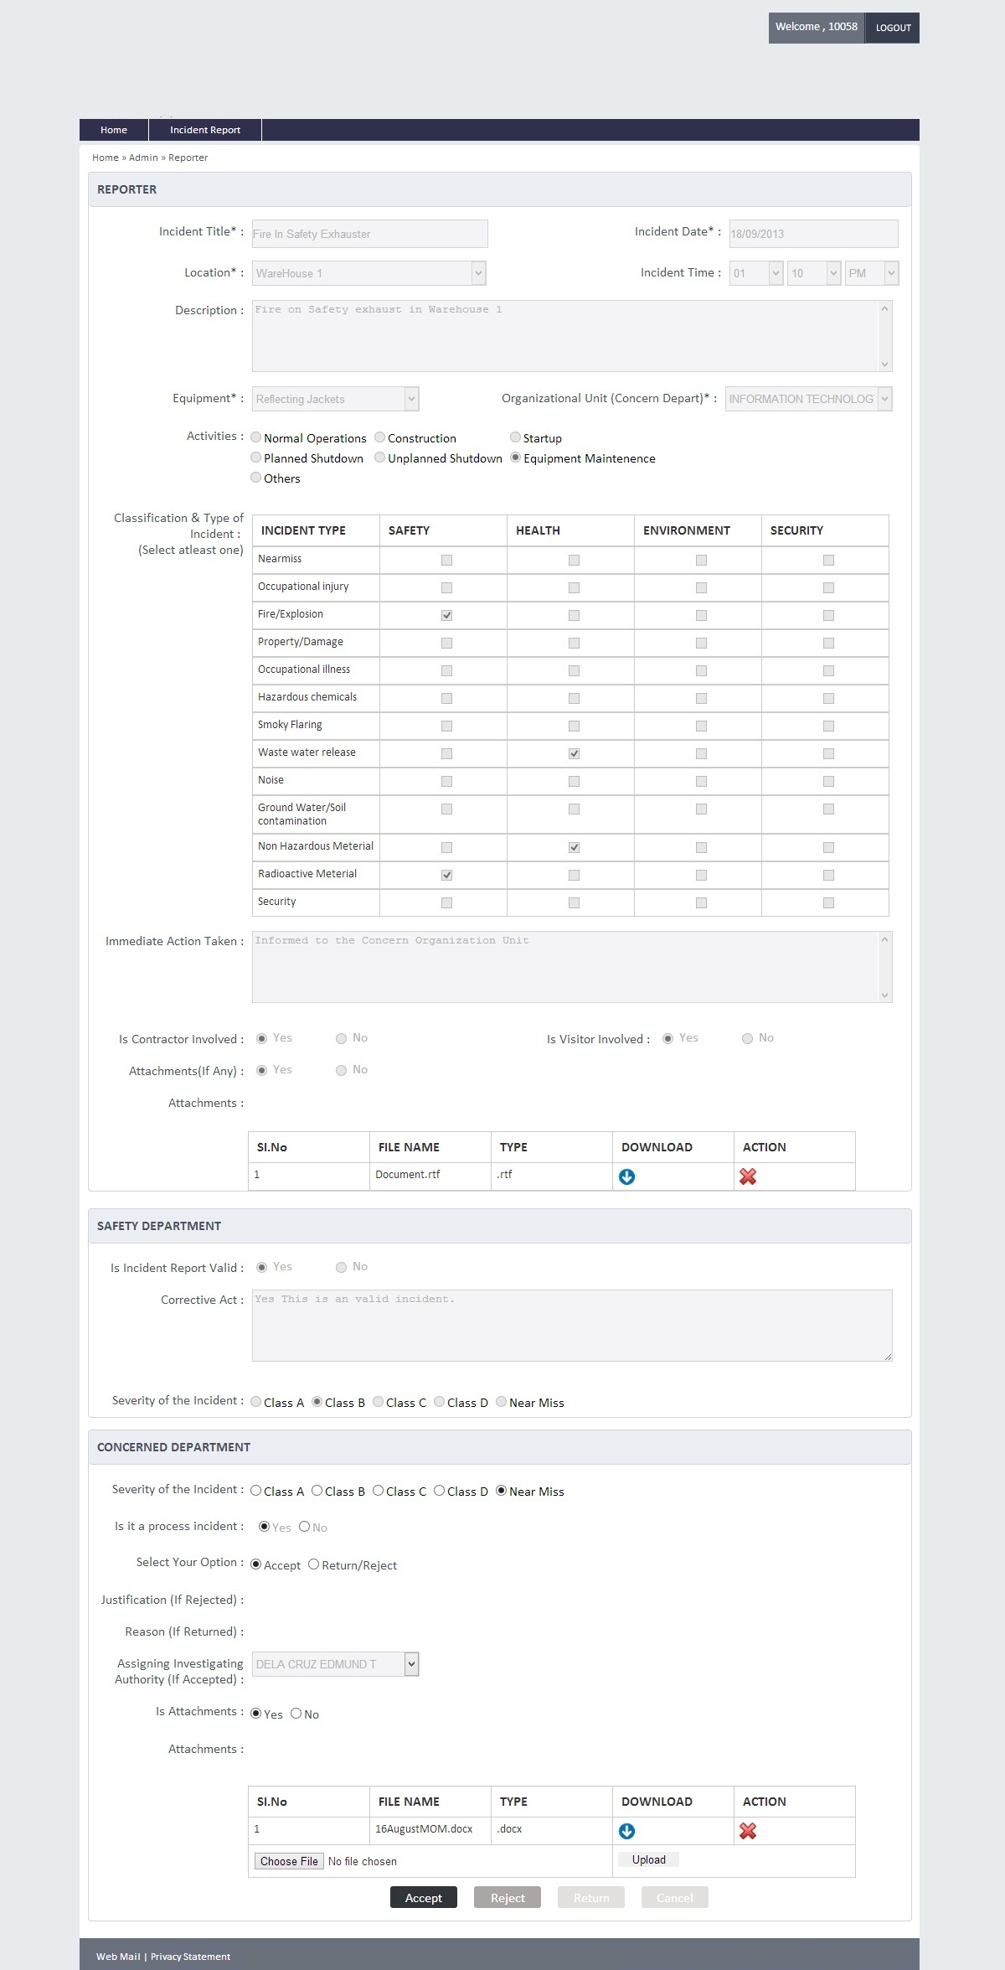Viewport: 1005px width, 1970px height.
Task: Click the Property/Damage row label
Action: pos(301,642)
